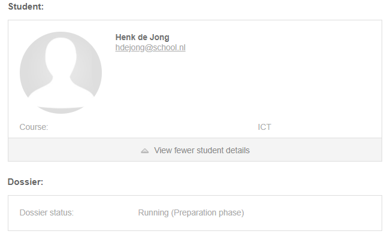
Task: Click the word Running in dossier status
Action: click(x=153, y=212)
